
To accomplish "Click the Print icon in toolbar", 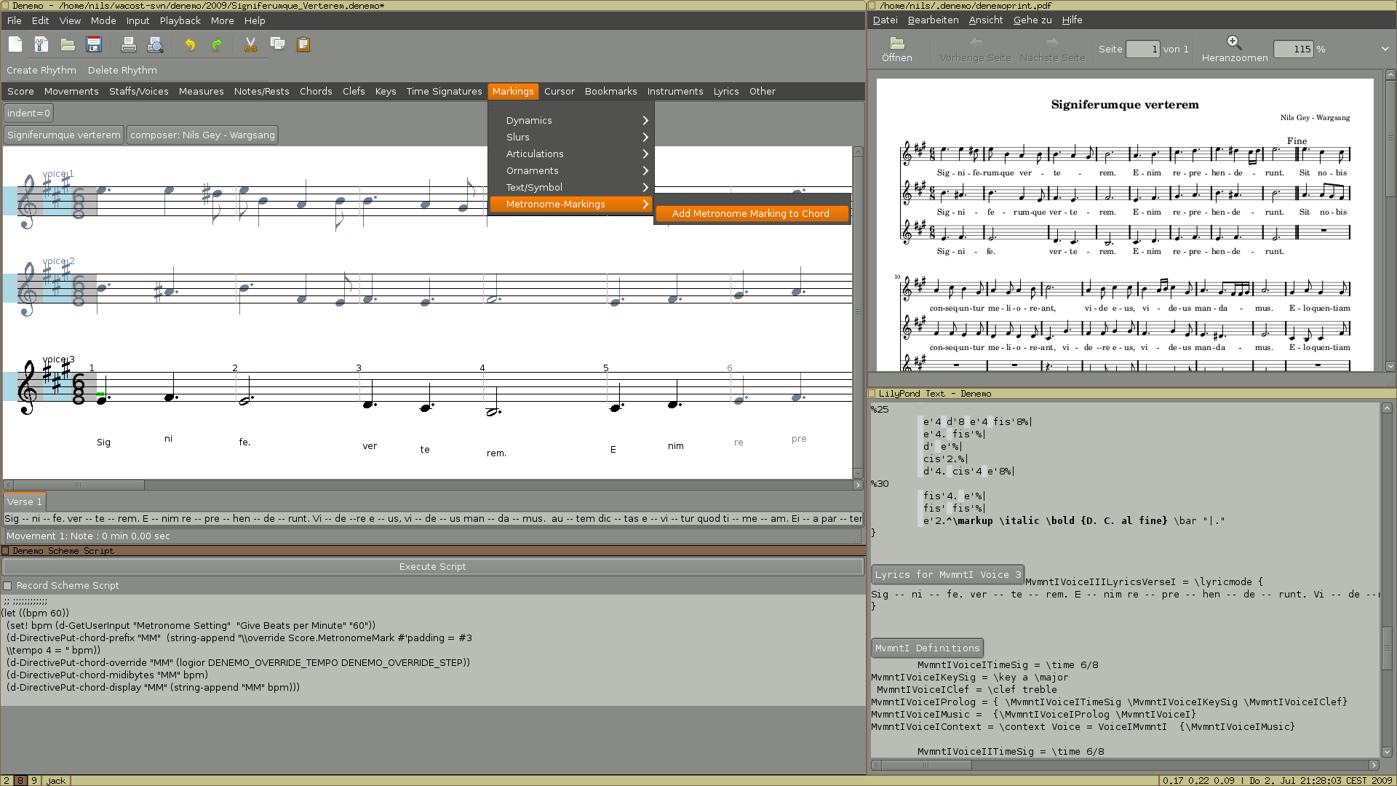I will pos(127,44).
